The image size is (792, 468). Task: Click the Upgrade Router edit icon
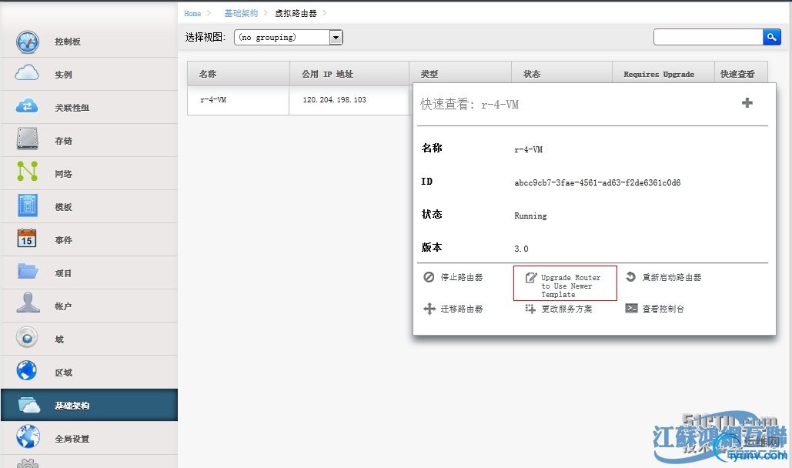click(x=531, y=277)
